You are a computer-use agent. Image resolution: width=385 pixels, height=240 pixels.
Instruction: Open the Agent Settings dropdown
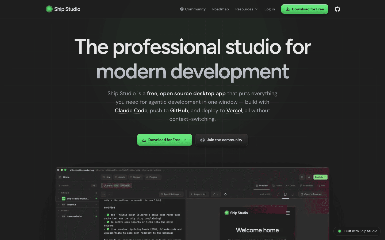[171, 194]
